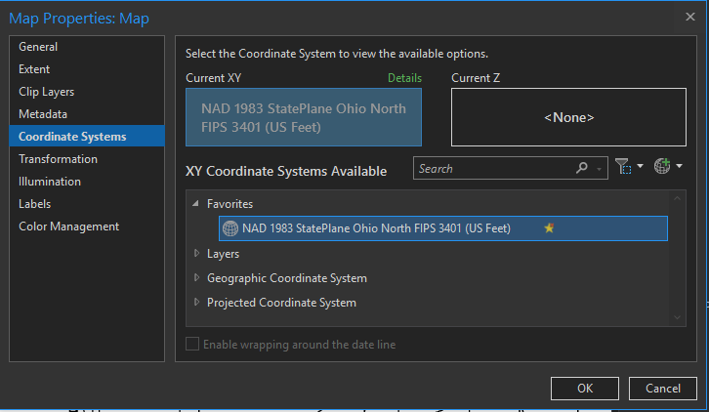This screenshot has width=709, height=412.
Task: Click the add coordinate system globe icon
Action: (x=662, y=168)
